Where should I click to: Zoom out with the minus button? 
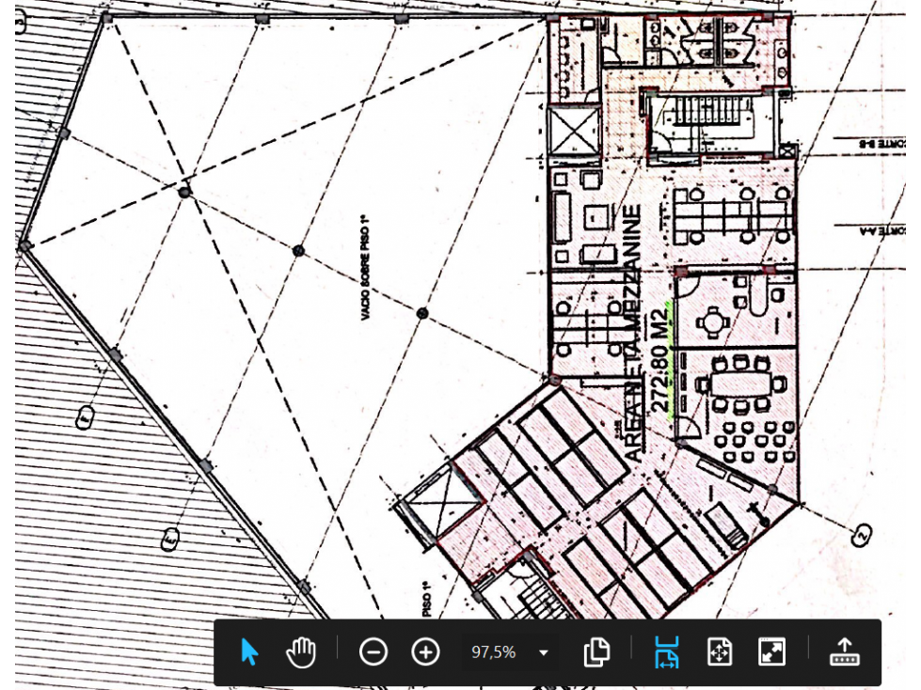click(x=373, y=651)
